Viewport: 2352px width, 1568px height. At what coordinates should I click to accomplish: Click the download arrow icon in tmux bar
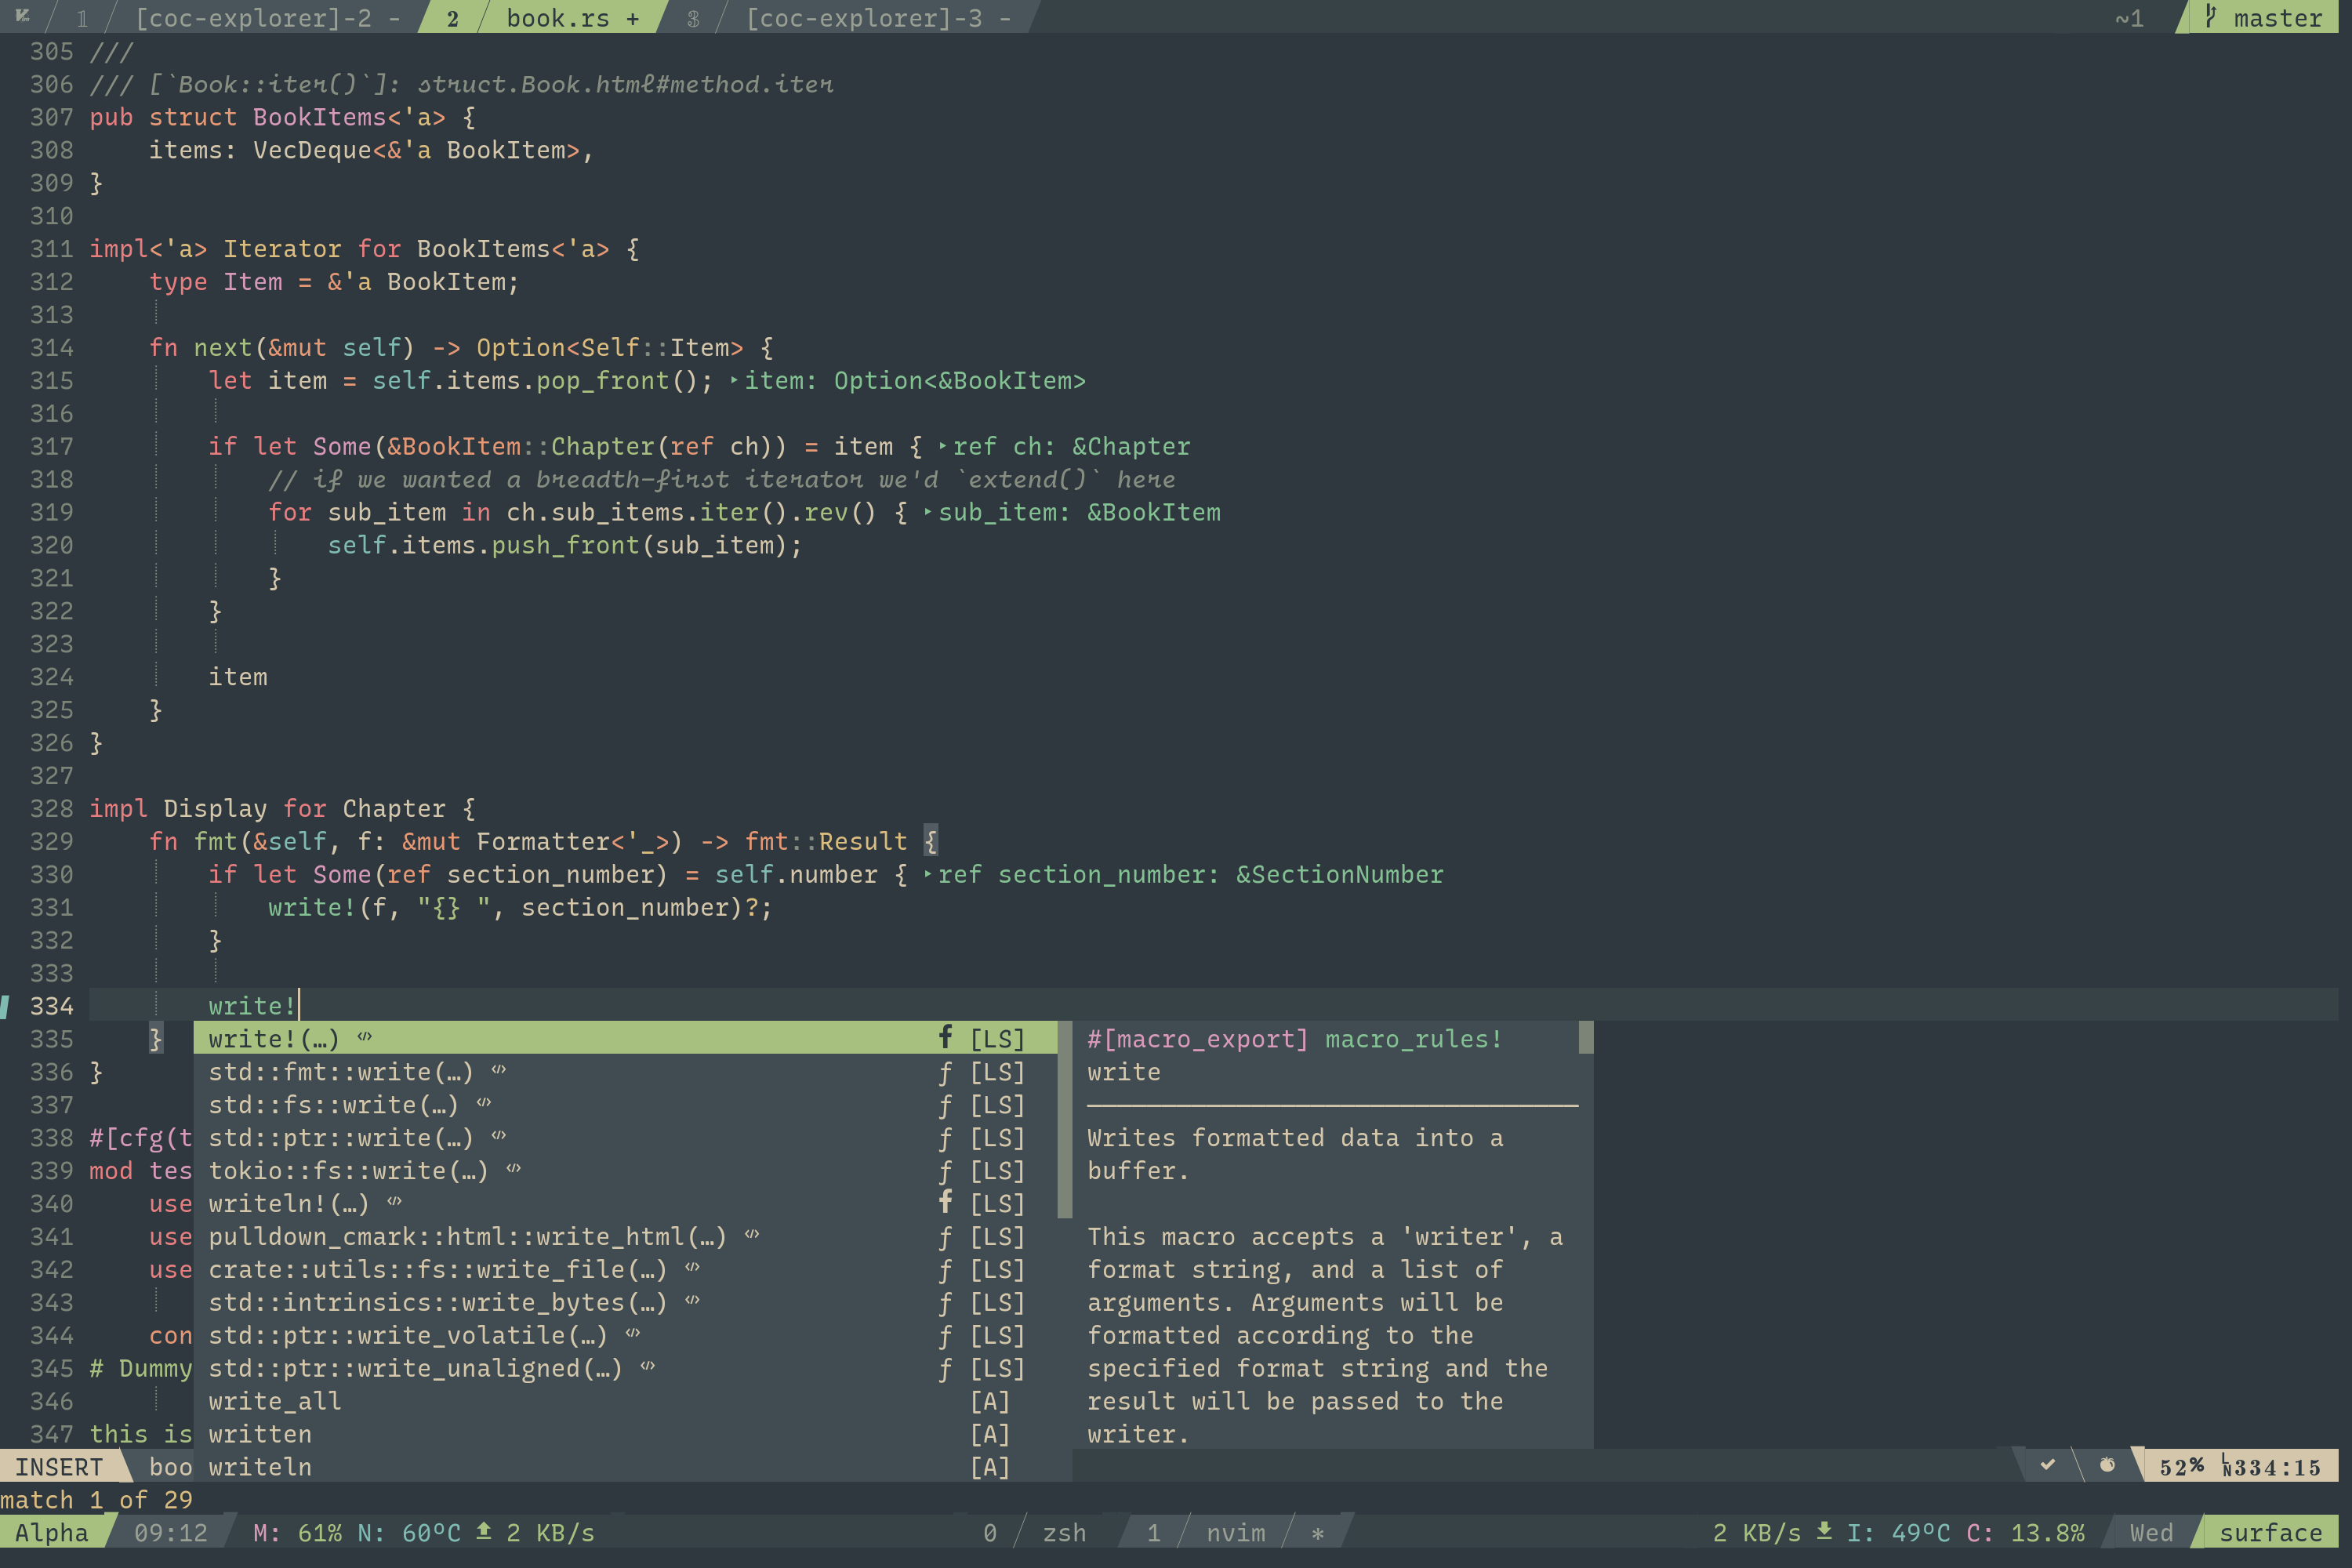point(1824,1532)
